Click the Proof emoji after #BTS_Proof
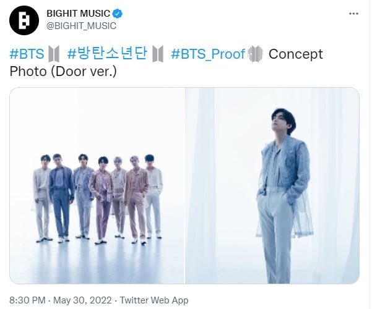This screenshot has width=372, height=309. [x=255, y=54]
